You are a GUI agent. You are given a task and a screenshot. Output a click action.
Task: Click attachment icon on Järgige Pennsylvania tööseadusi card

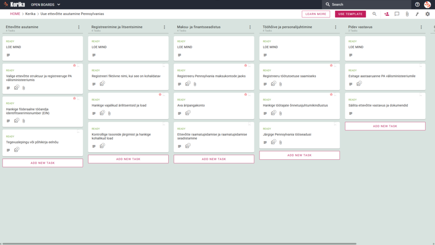(280, 142)
